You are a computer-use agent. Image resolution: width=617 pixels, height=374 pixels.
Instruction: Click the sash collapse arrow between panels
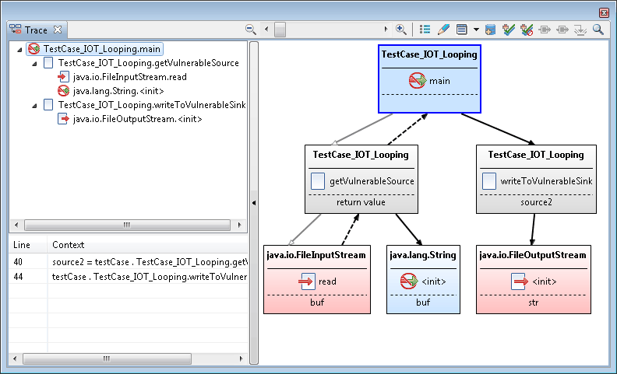point(254,203)
